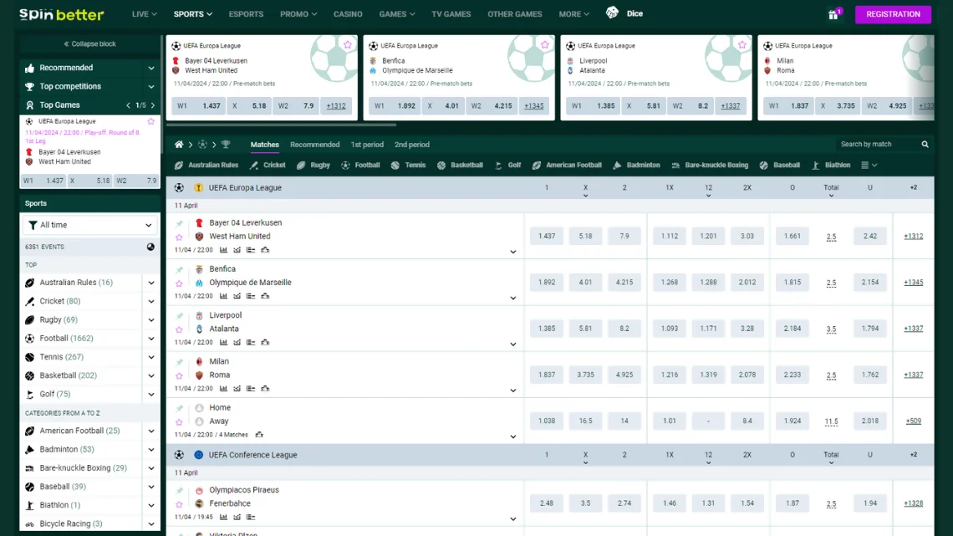Click the trophy breadcrumb icon
Screen dimensions: 953x536
tap(226, 145)
